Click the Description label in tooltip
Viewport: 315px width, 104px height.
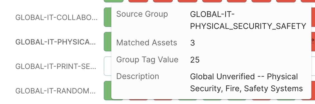tap(138, 76)
